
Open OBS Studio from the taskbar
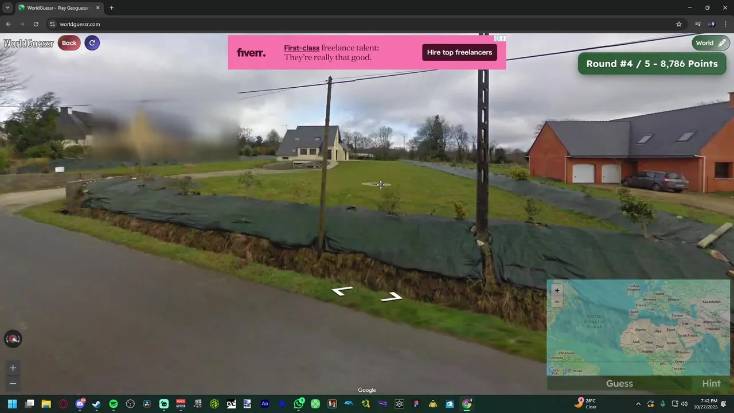coord(130,404)
